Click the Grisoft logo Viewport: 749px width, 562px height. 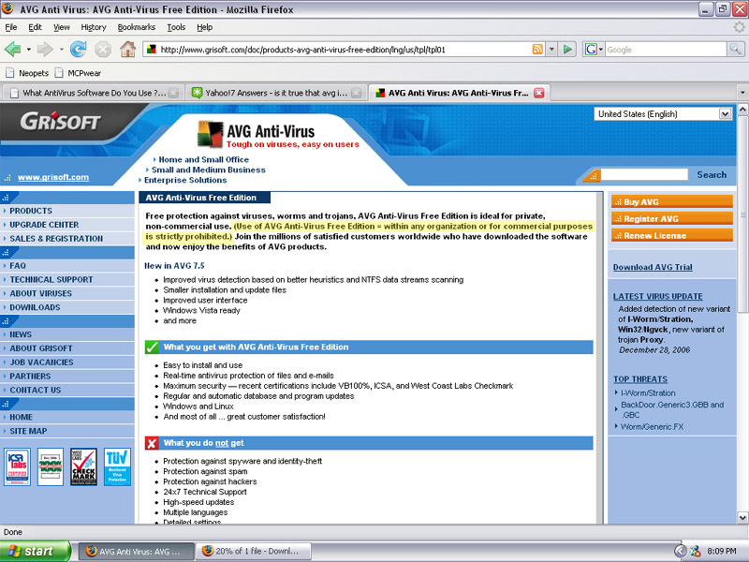pos(60,122)
